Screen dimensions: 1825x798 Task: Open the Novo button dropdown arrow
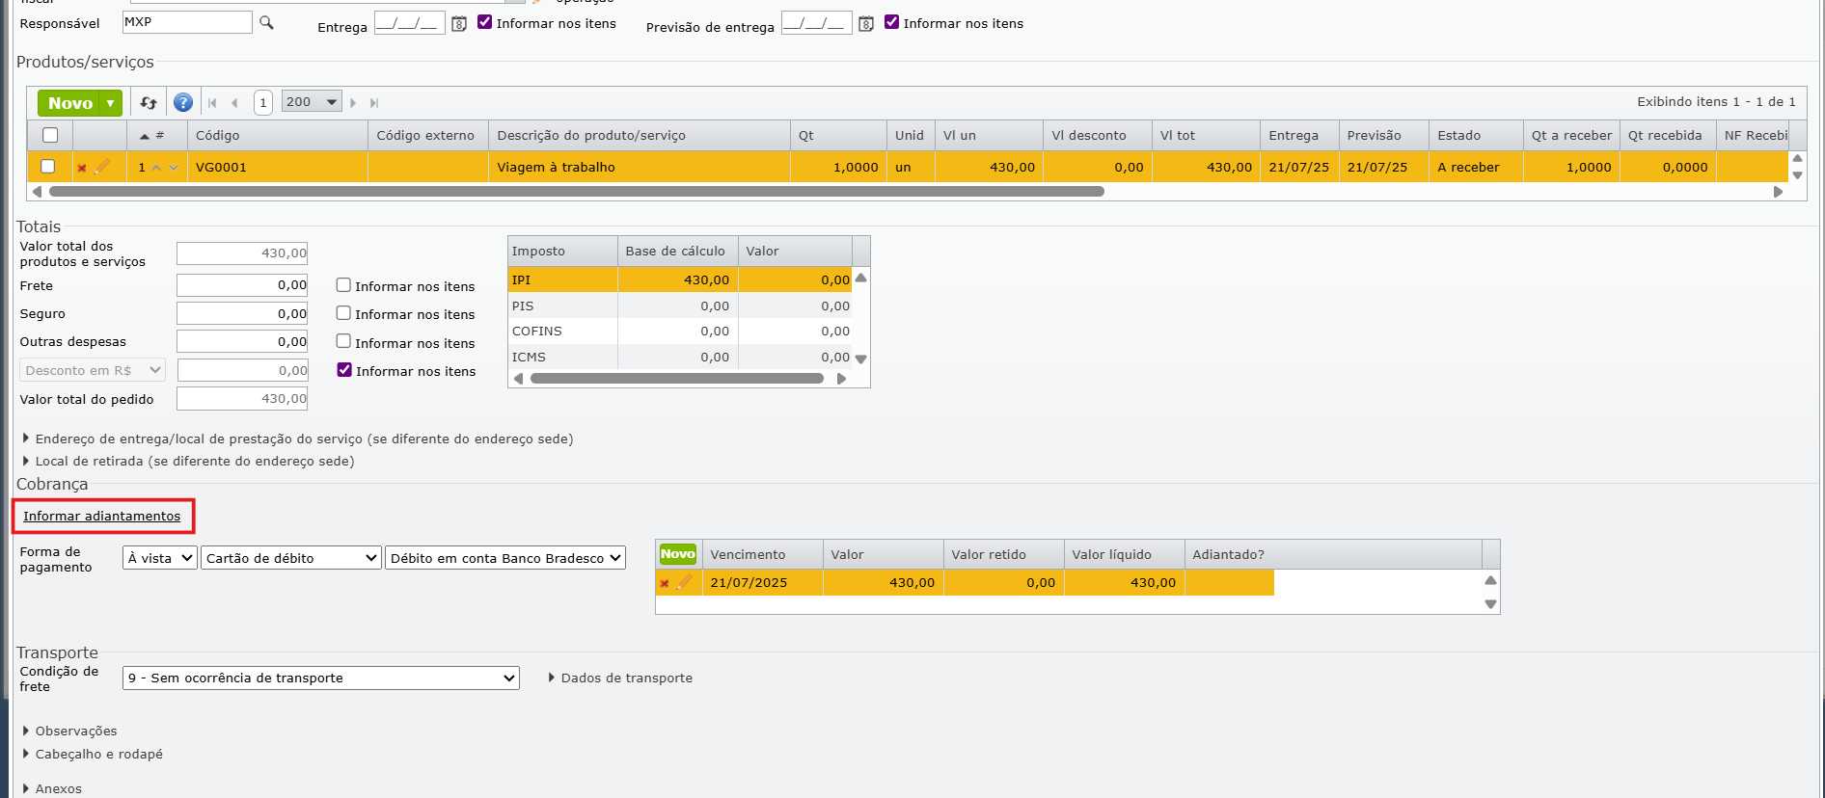coord(111,103)
